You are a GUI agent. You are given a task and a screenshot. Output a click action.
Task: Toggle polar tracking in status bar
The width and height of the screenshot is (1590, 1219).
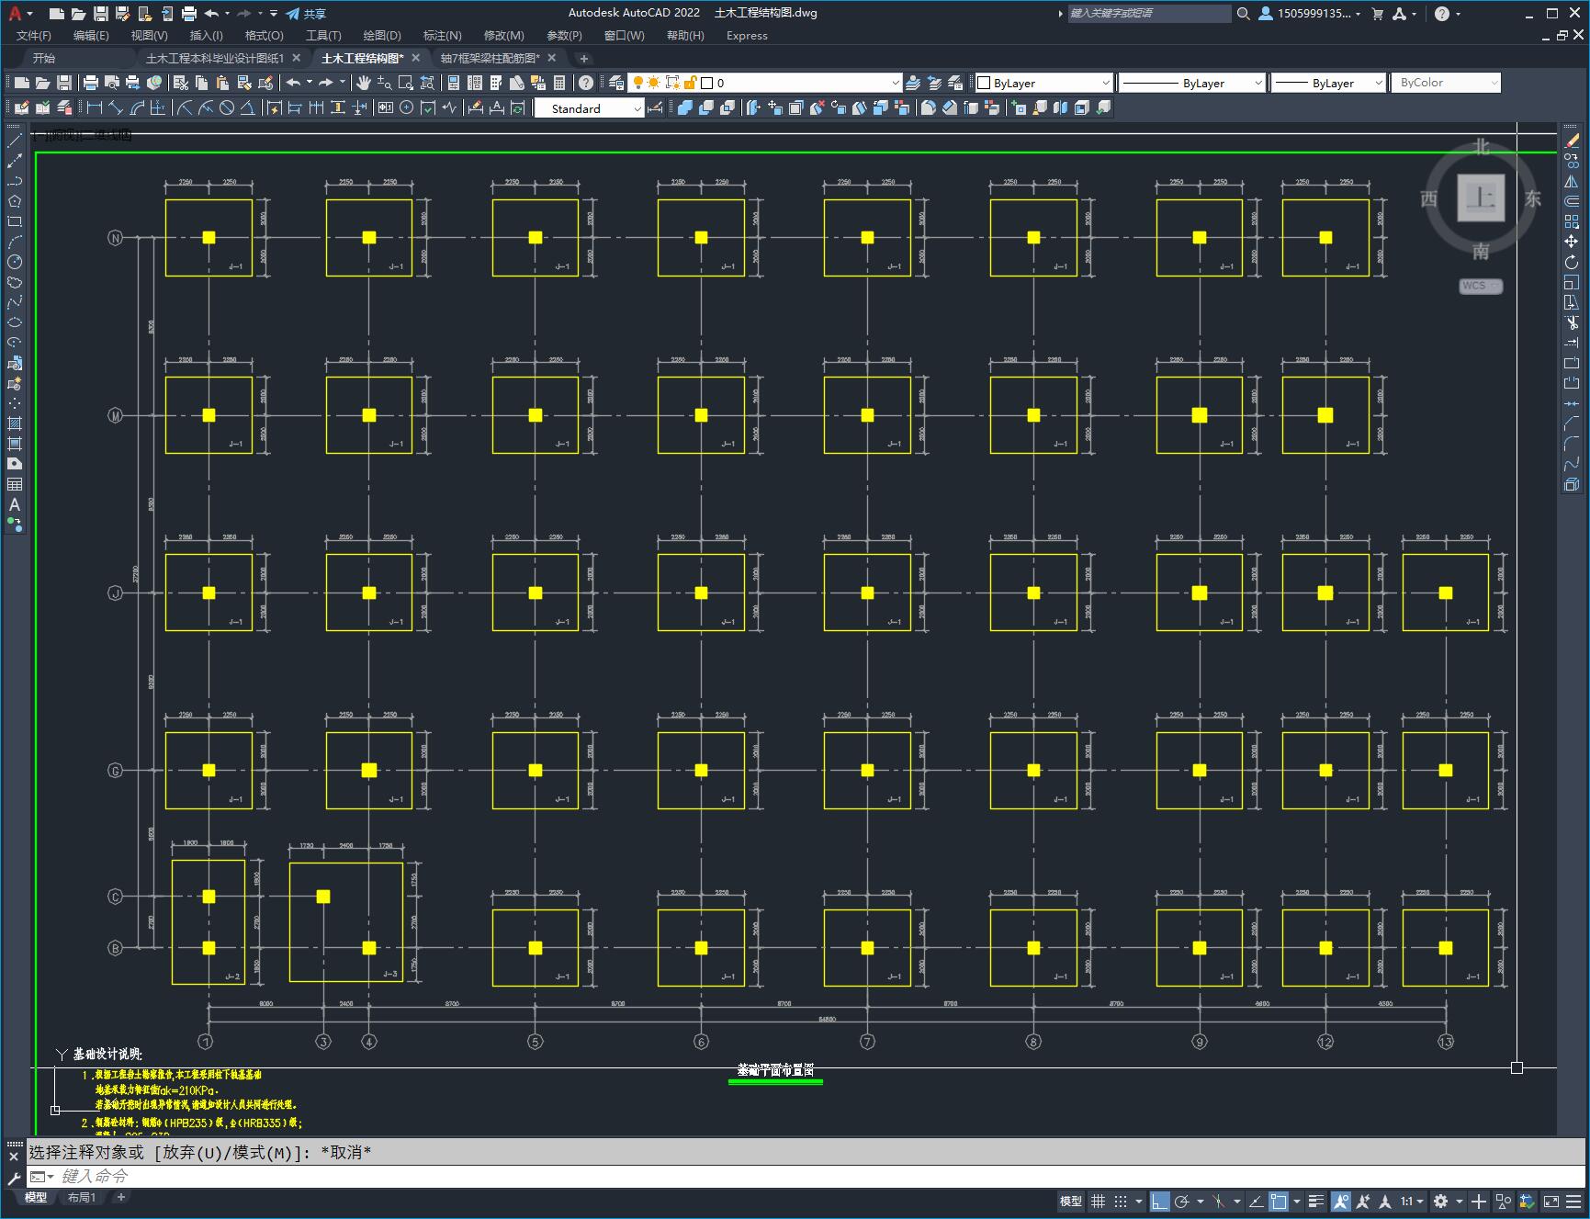point(1182,1201)
